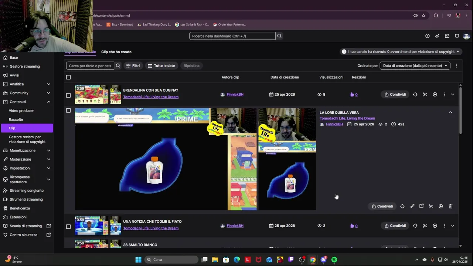Open Base in the sidebar
Image resolution: width=473 pixels, height=266 pixels.
click(x=14, y=58)
